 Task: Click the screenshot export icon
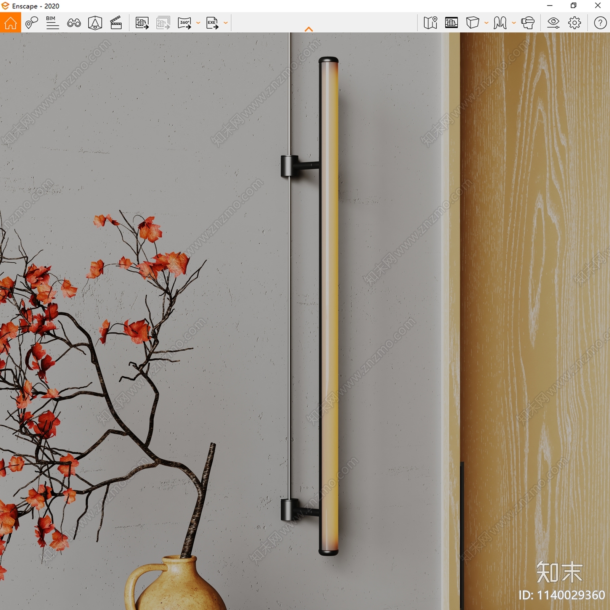pos(142,23)
